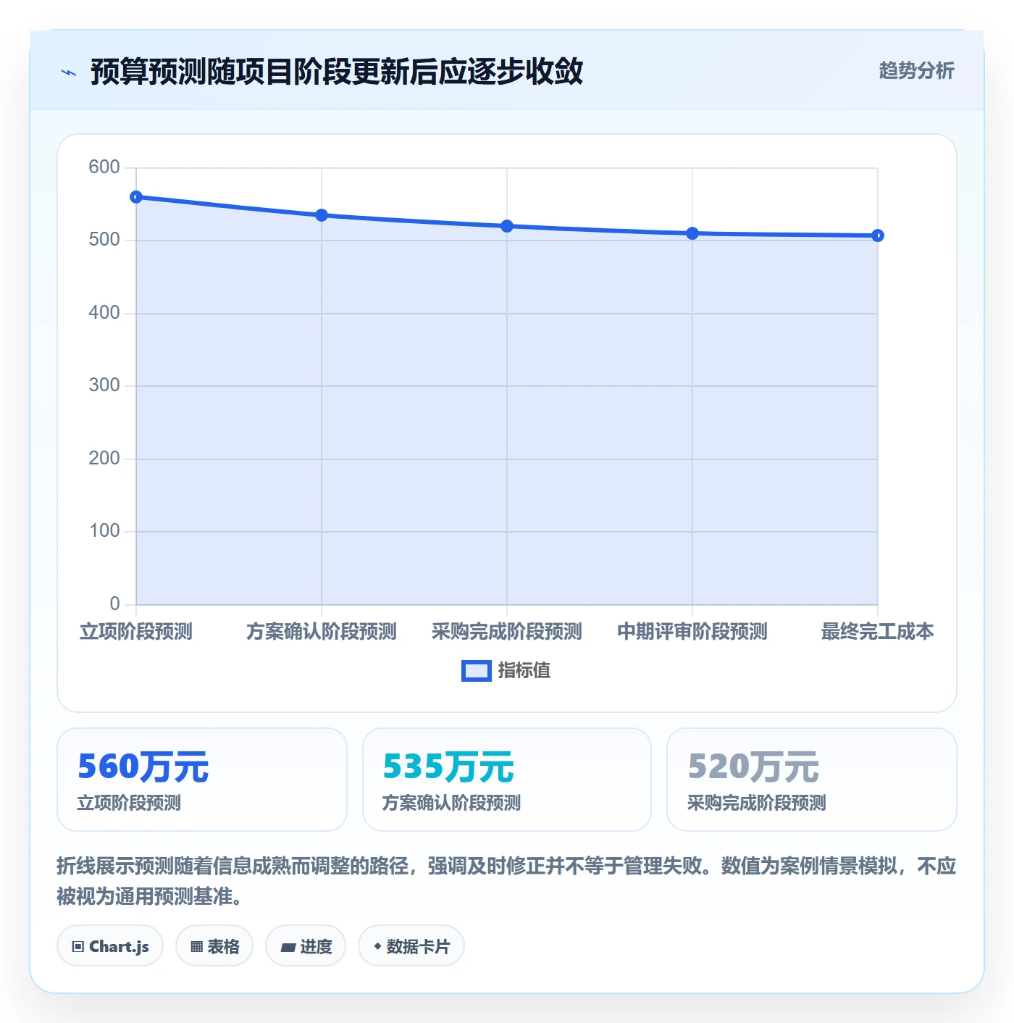Open the 535万元 stat card
Viewport: 1014px width, 1023px height.
(507, 780)
